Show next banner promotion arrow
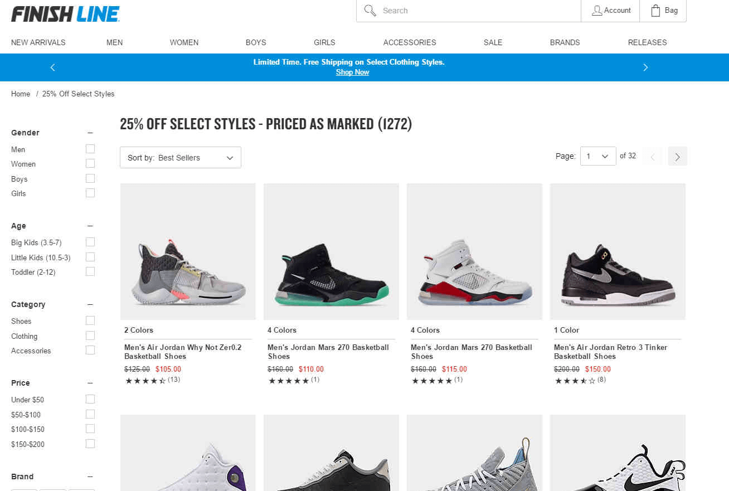Image resolution: width=729 pixels, height=491 pixels. tap(645, 67)
